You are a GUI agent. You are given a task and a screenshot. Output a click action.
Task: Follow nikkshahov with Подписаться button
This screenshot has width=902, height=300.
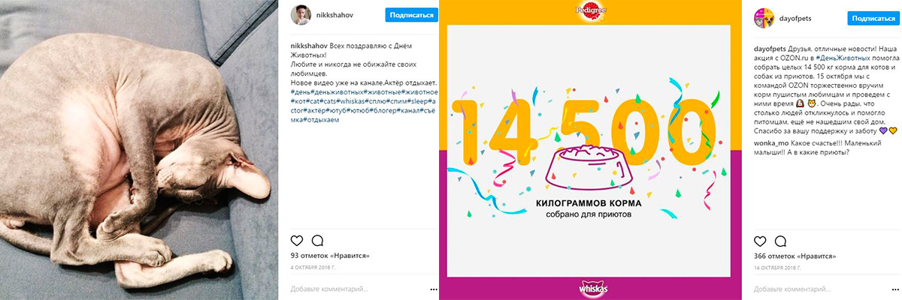[411, 15]
